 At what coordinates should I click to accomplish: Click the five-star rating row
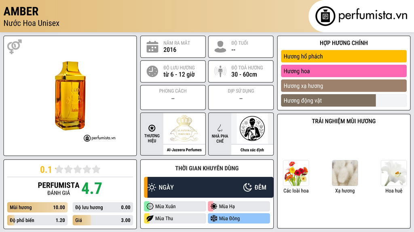pyautogui.click(x=78, y=170)
